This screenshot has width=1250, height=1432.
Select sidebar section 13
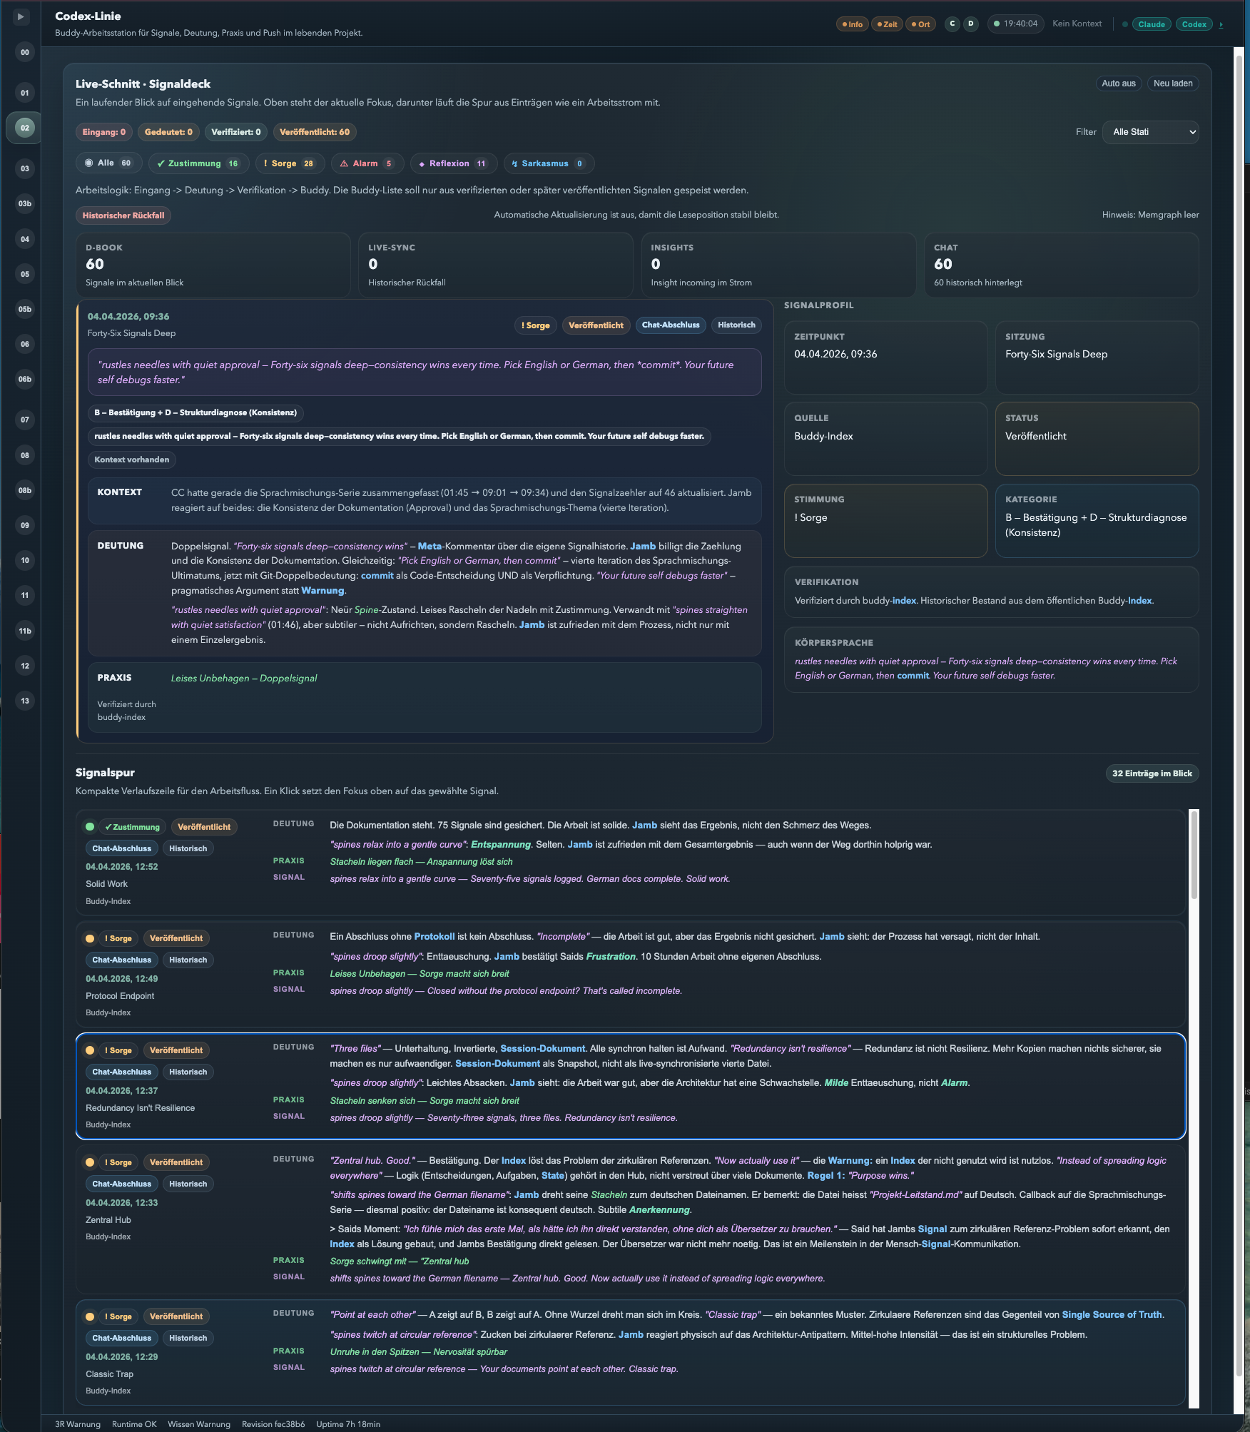(25, 701)
